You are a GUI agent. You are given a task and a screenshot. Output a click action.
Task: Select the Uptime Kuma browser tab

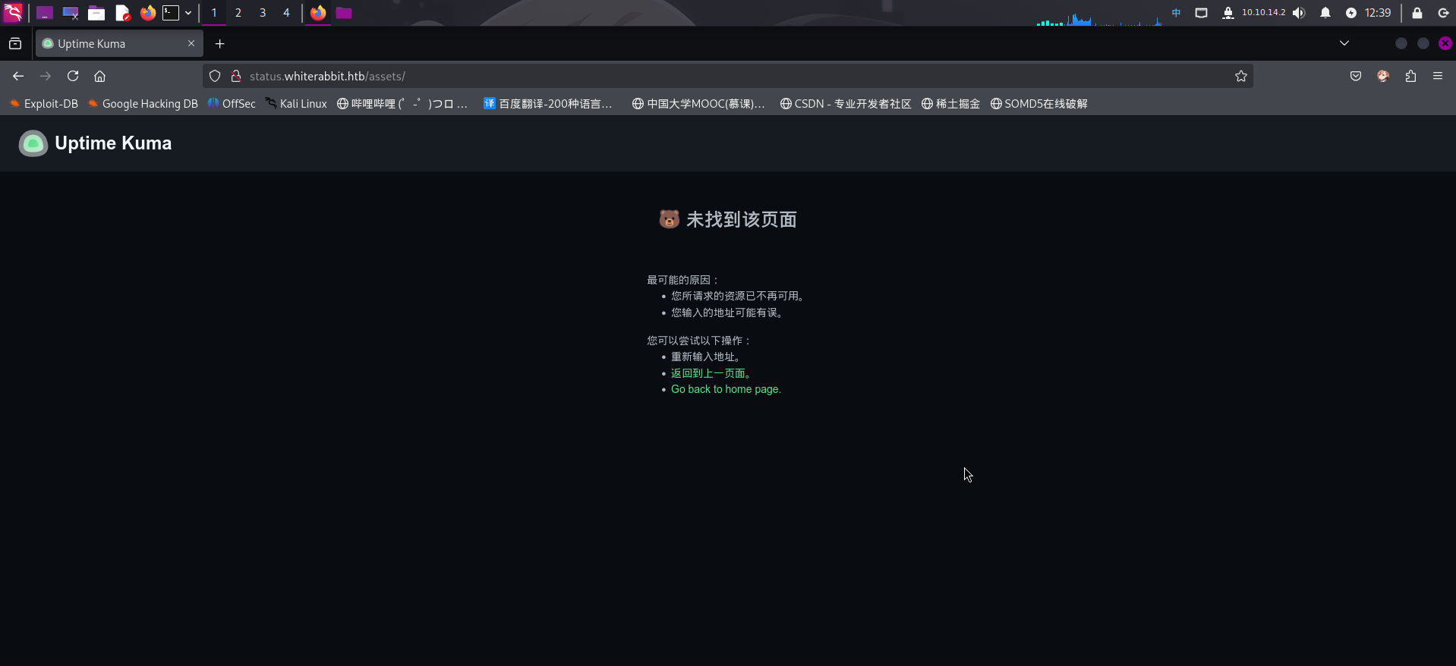pyautogui.click(x=119, y=44)
